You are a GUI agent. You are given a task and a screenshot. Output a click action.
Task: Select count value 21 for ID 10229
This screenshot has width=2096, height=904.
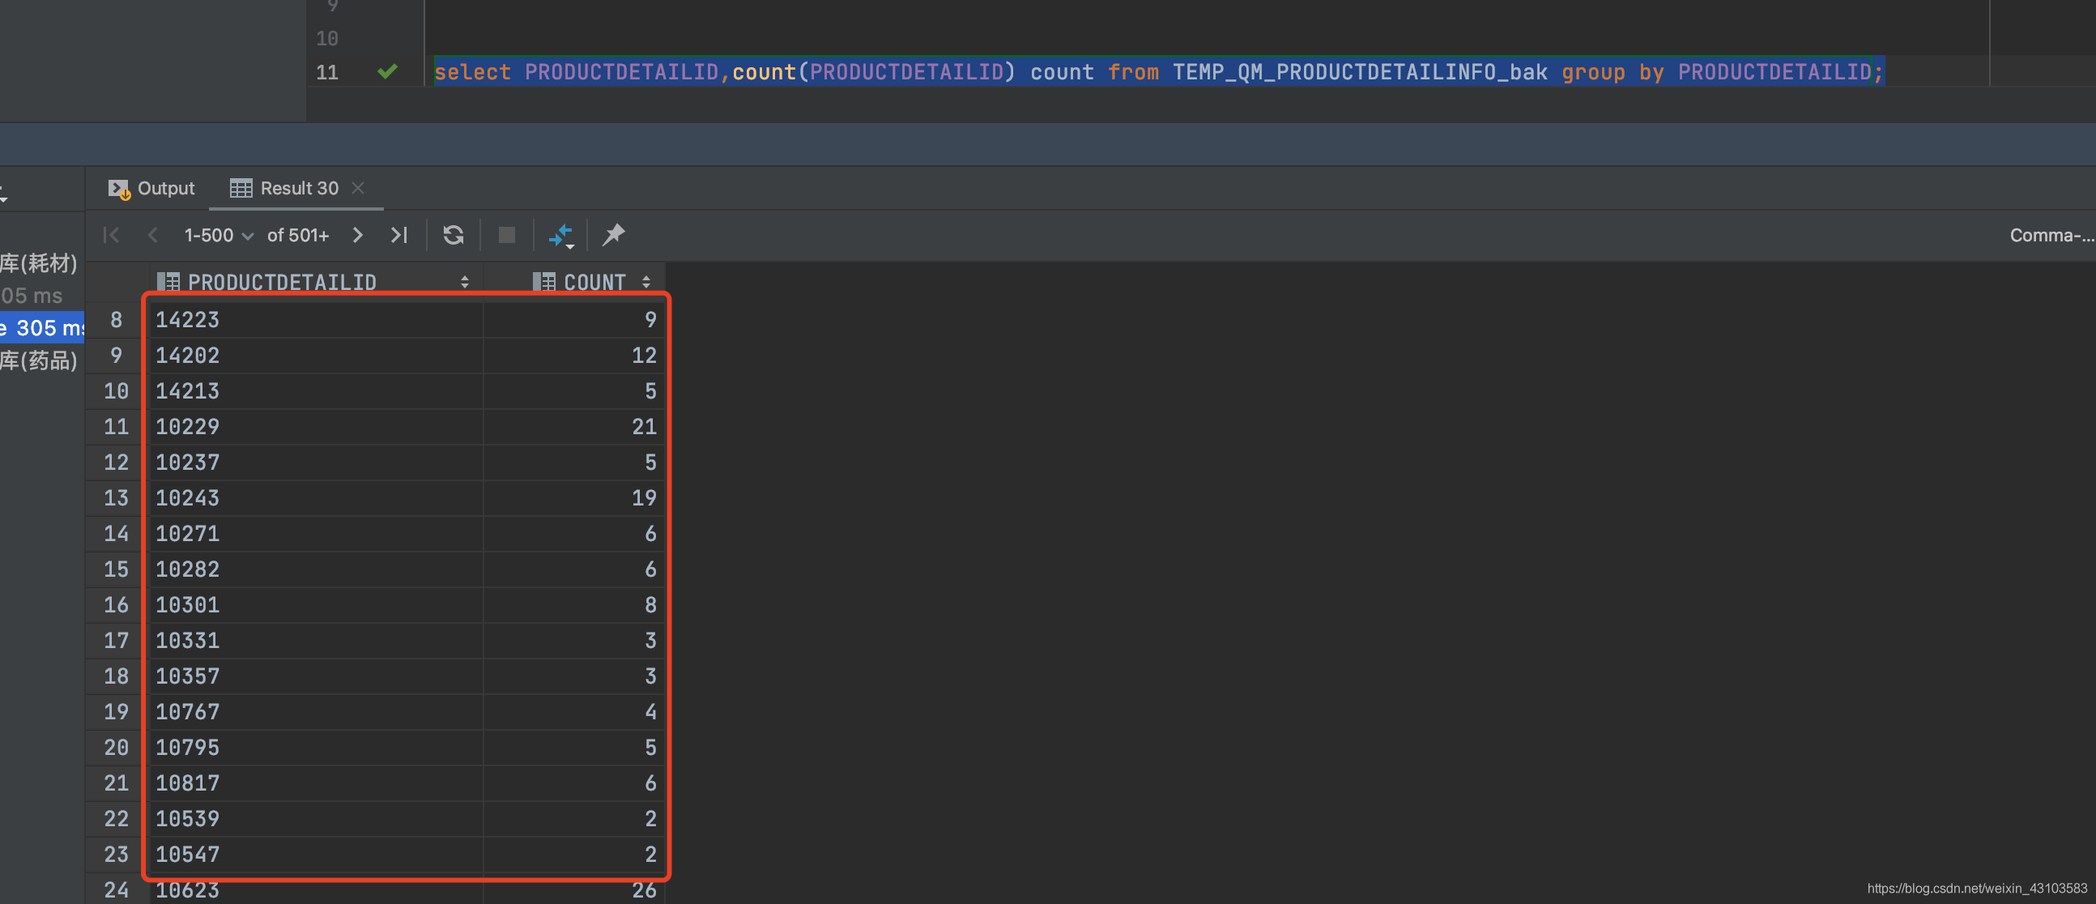pyautogui.click(x=574, y=427)
